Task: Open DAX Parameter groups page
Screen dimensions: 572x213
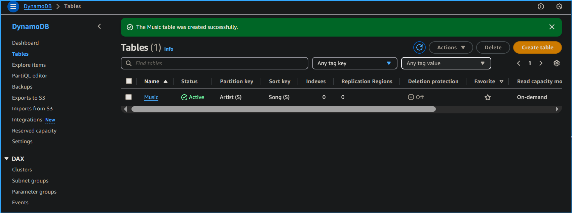Action: point(34,192)
